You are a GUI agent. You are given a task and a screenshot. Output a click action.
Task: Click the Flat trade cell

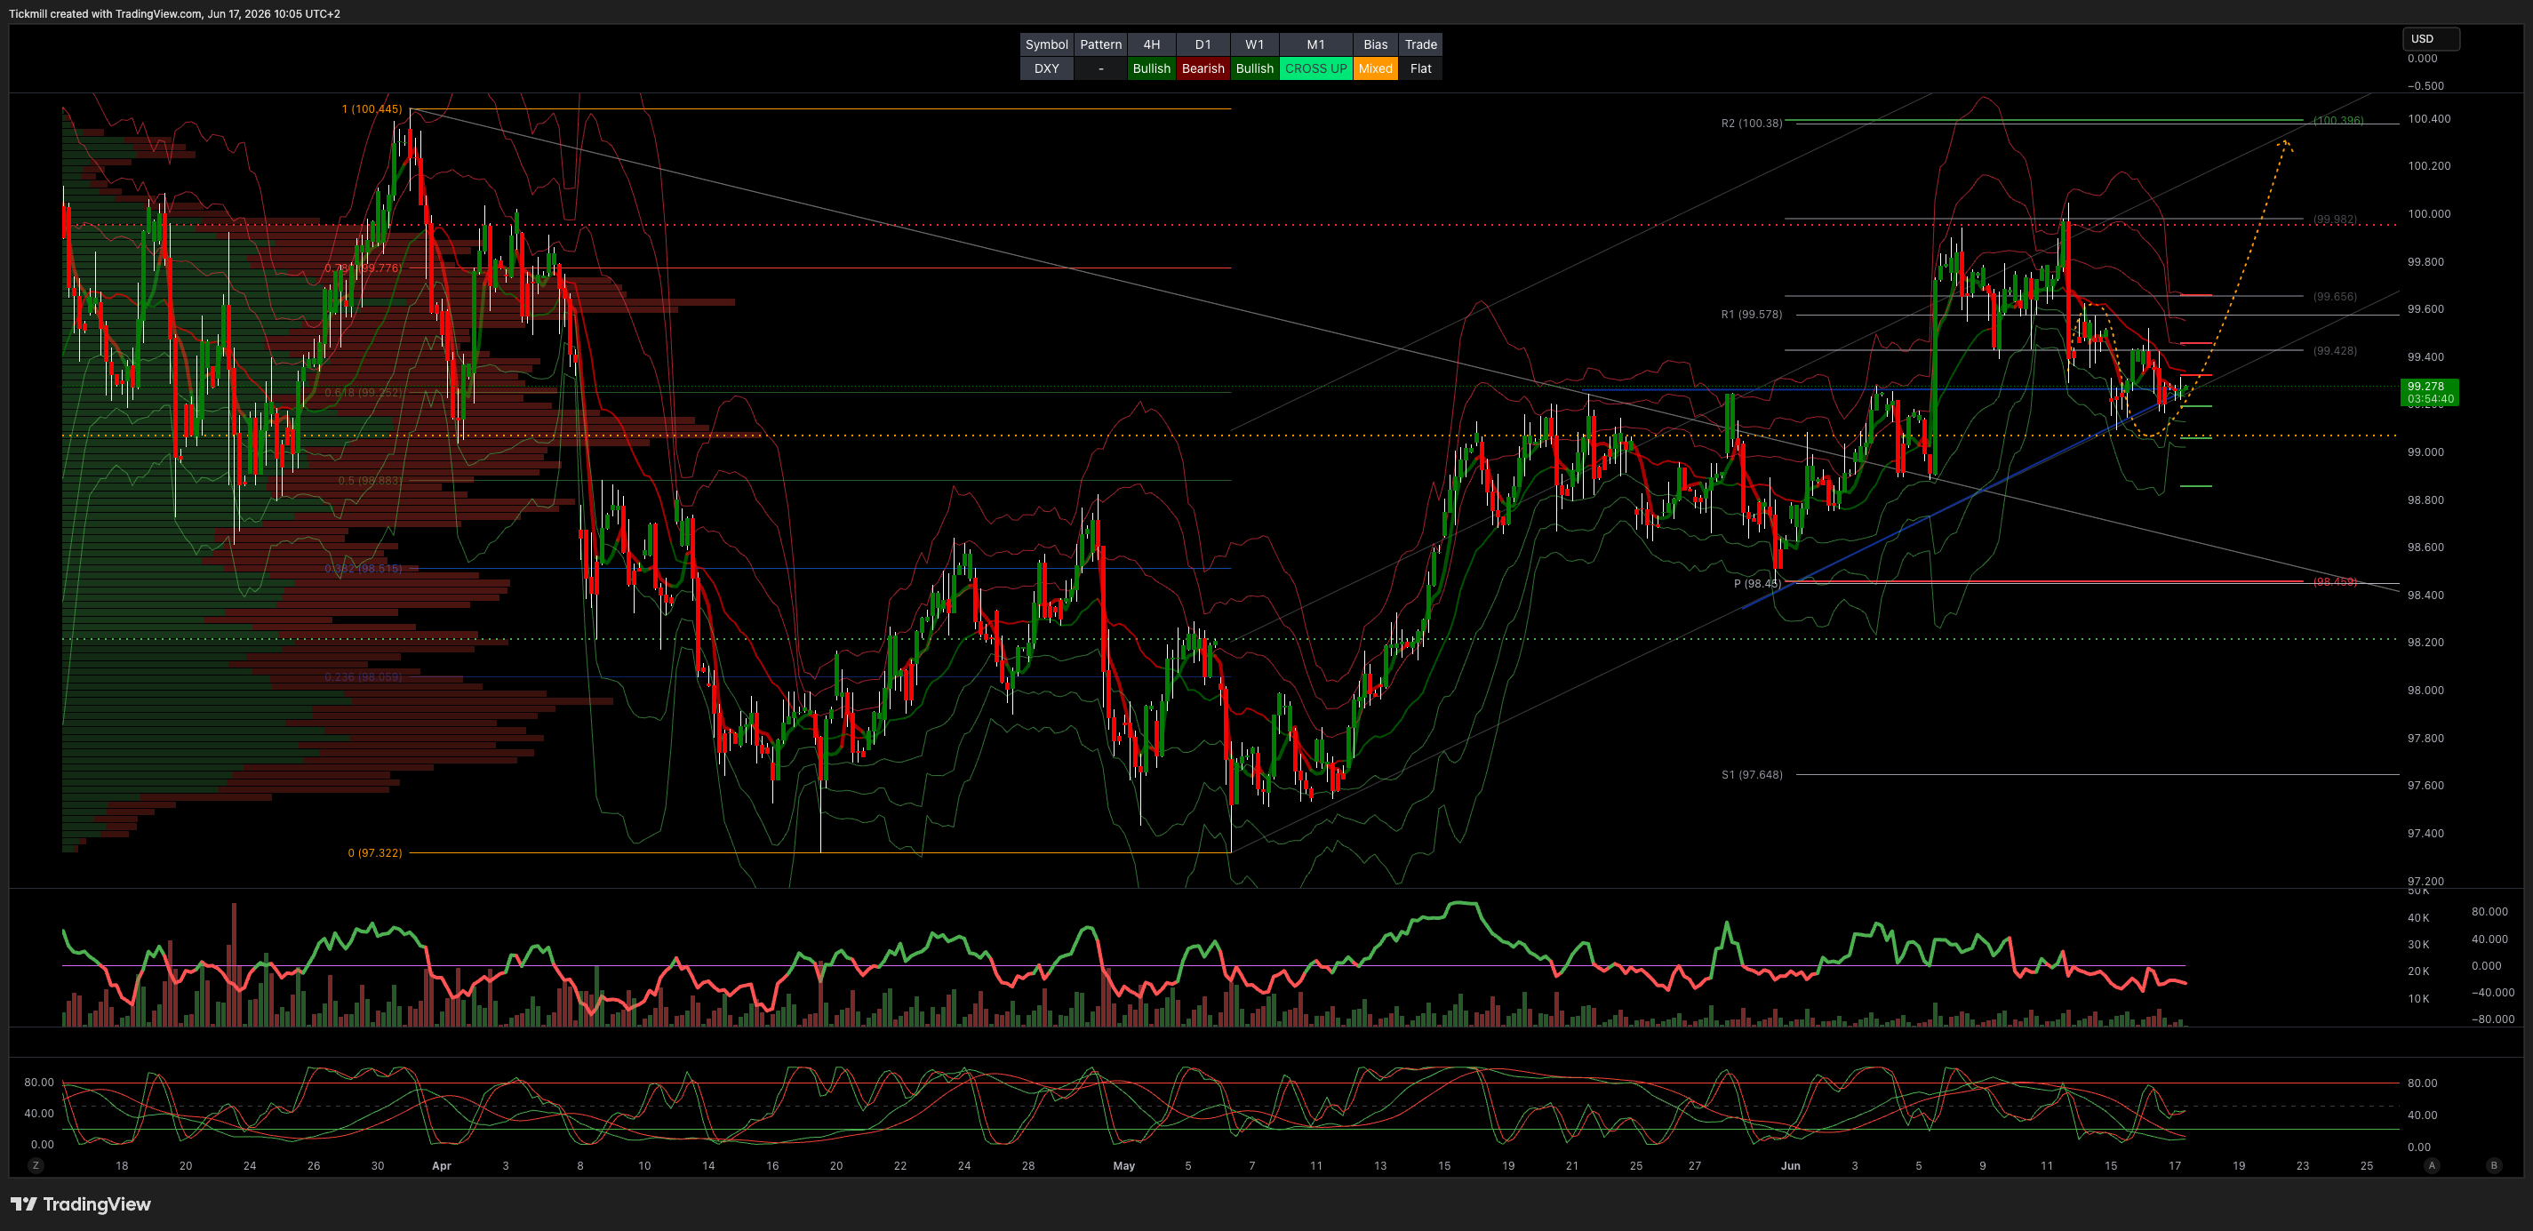(x=1421, y=68)
